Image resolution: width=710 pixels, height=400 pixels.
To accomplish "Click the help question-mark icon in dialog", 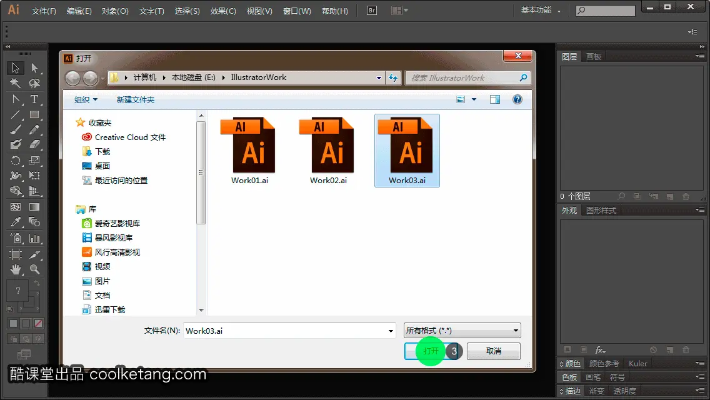I will [517, 99].
